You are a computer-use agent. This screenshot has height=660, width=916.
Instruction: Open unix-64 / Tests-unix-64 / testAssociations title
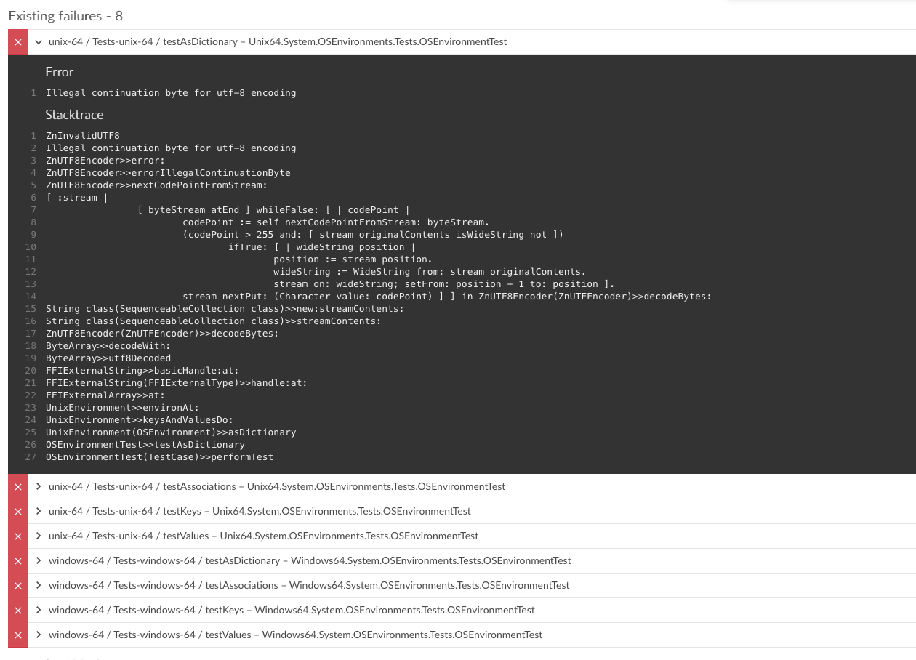tap(277, 487)
